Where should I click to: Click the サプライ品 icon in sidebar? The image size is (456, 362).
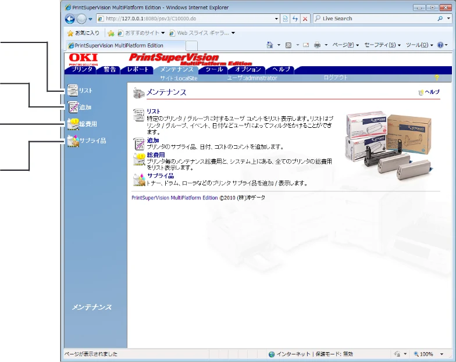(x=73, y=141)
